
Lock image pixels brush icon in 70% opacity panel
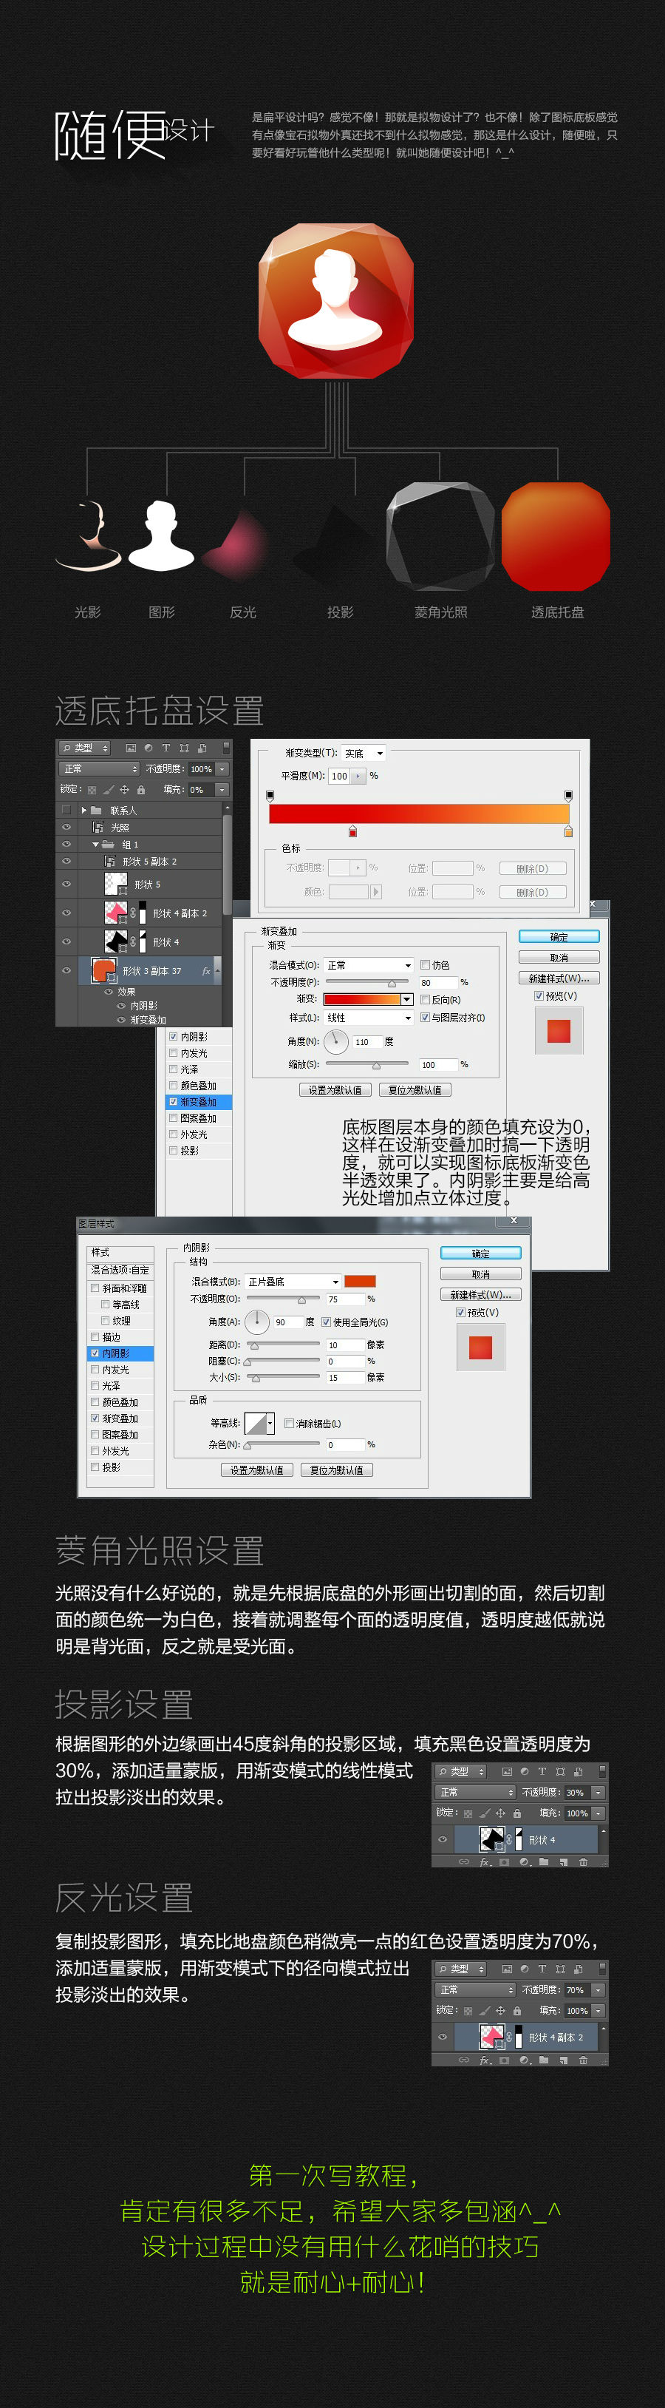pos(485,2011)
